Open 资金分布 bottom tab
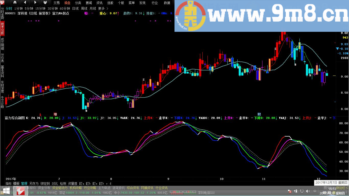This screenshot has width=349, height=196. (44, 188)
